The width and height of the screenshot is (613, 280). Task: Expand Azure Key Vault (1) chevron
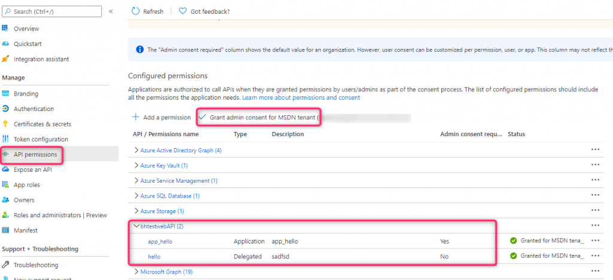(136, 165)
